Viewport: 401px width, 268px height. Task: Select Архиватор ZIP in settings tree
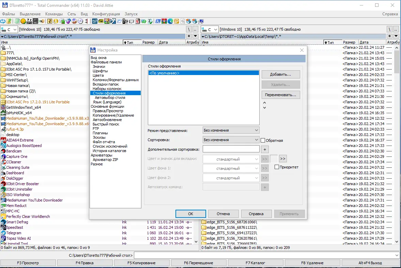tap(105, 160)
